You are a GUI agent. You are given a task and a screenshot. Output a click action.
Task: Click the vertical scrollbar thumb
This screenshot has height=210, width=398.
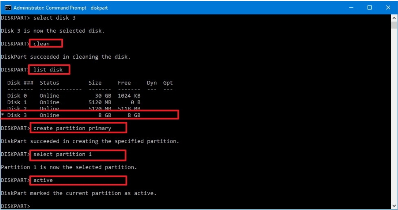point(394,25)
